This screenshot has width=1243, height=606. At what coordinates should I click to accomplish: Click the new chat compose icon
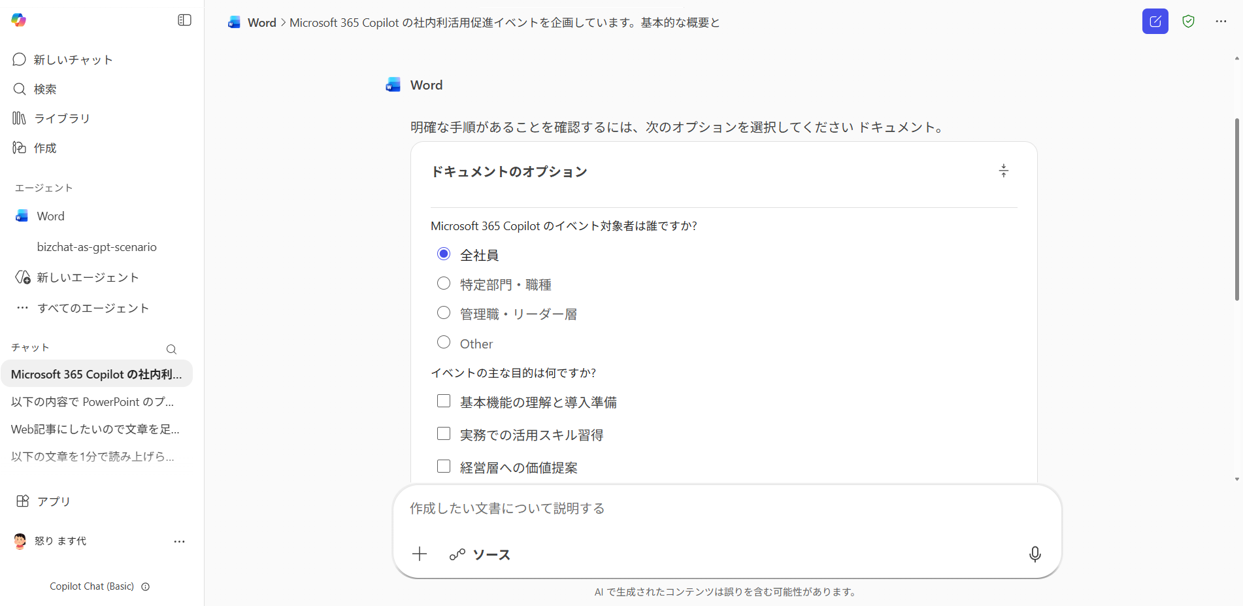1155,22
